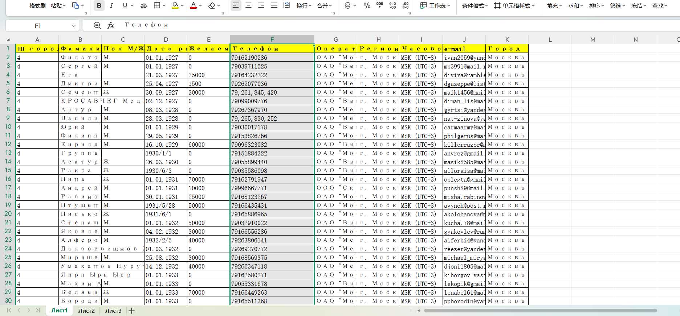This screenshot has height=316, width=680.
Task: Open the 条件格式 conditional formatting dropdown
Action: point(475,5)
